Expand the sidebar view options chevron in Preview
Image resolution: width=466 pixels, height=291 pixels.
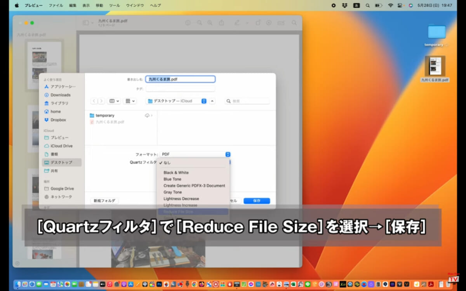tap(92, 23)
